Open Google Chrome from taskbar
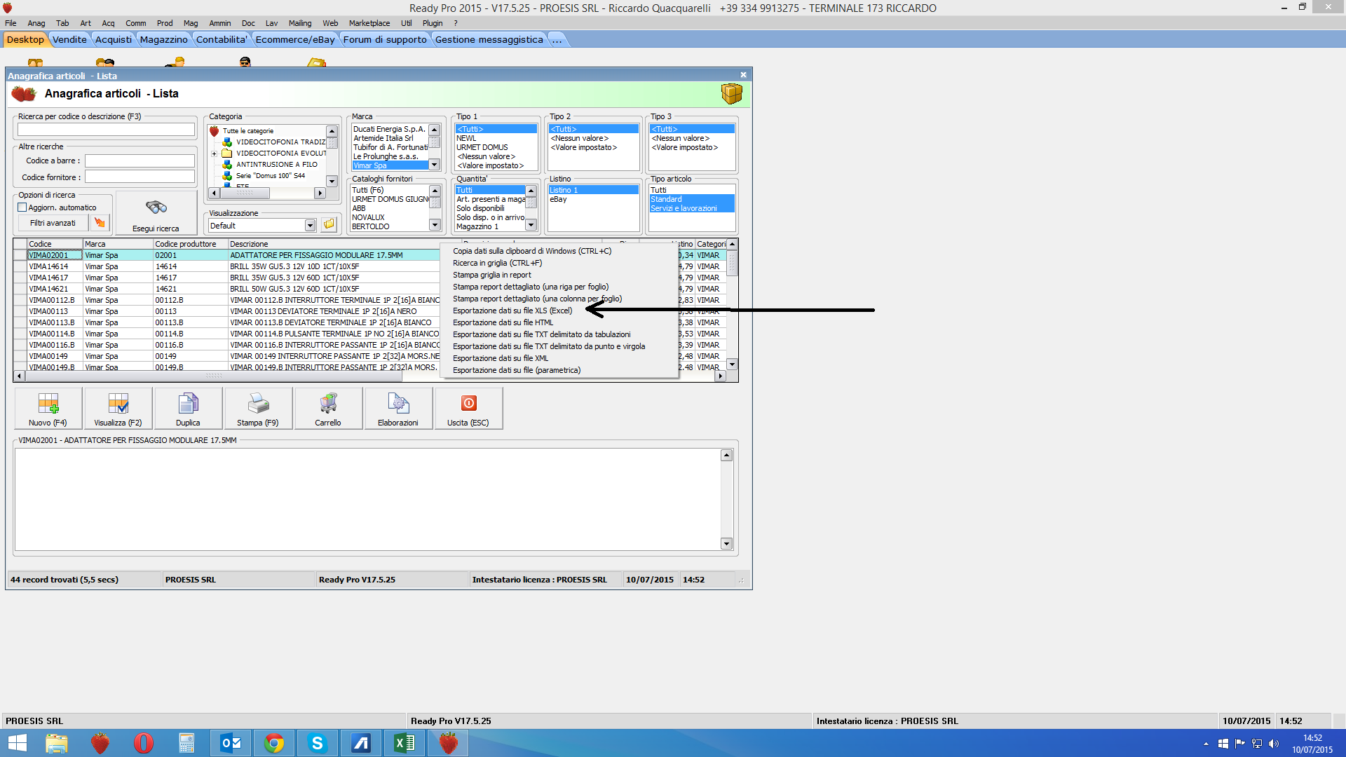Image resolution: width=1346 pixels, height=757 pixels. pyautogui.click(x=274, y=743)
